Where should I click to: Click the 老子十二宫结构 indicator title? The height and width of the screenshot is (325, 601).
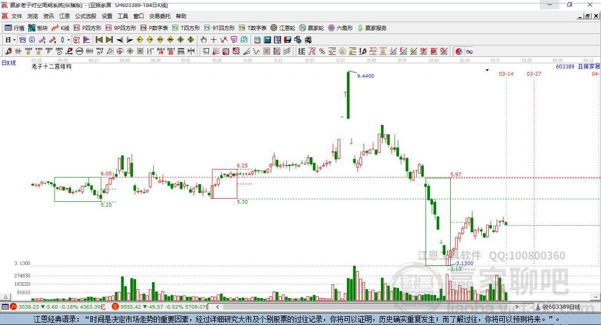point(52,66)
